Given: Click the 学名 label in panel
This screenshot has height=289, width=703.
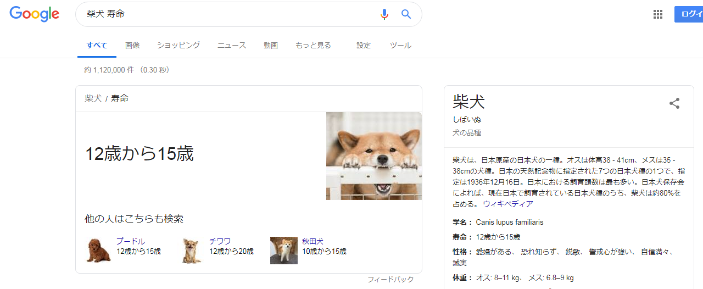Looking at the screenshot, I should pos(462,223).
